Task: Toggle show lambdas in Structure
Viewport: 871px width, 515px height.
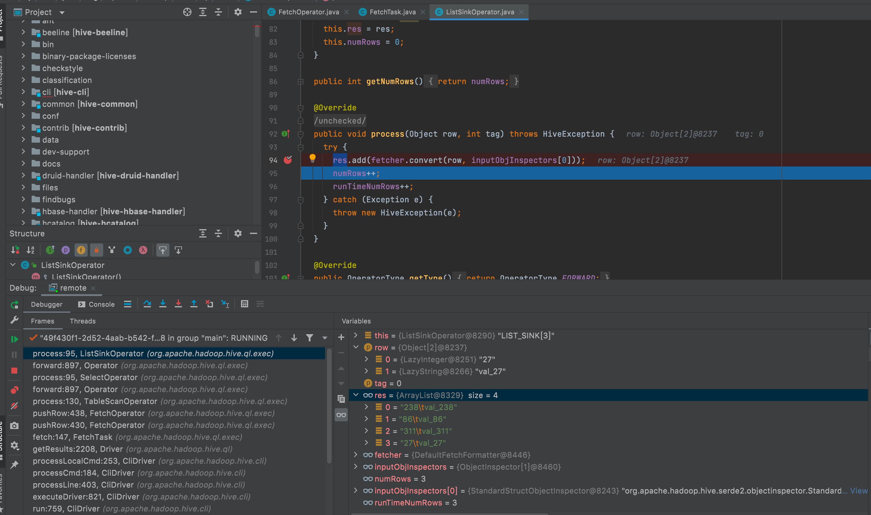Action: (143, 250)
